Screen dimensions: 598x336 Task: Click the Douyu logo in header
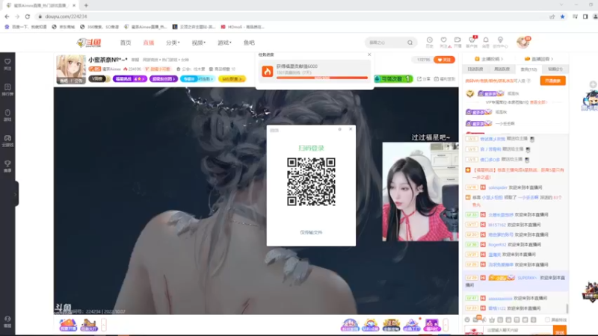coord(88,43)
